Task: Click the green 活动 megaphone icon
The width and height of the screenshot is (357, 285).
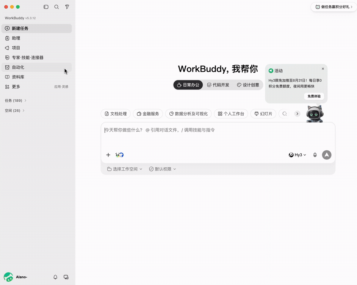Action: coord(271,71)
